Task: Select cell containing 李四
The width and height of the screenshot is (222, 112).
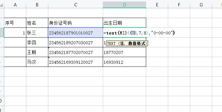Action: point(37,42)
